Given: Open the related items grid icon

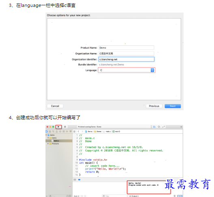Looking at the screenshot, I should click(74, 131).
